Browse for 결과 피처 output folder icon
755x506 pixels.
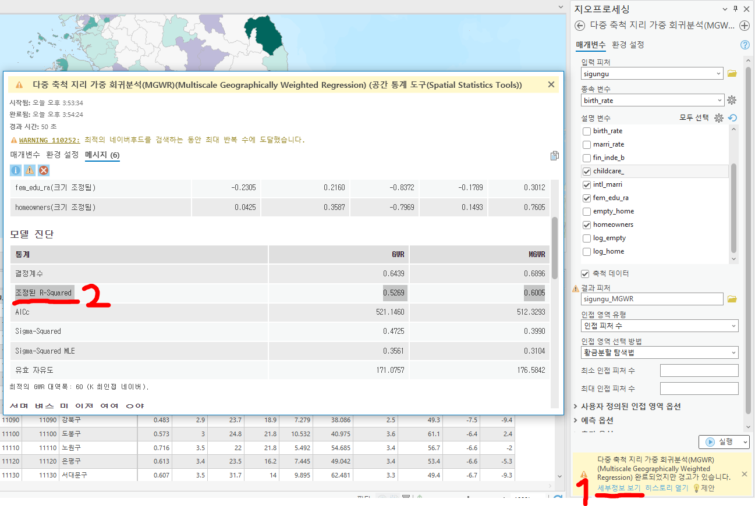pyautogui.click(x=732, y=299)
